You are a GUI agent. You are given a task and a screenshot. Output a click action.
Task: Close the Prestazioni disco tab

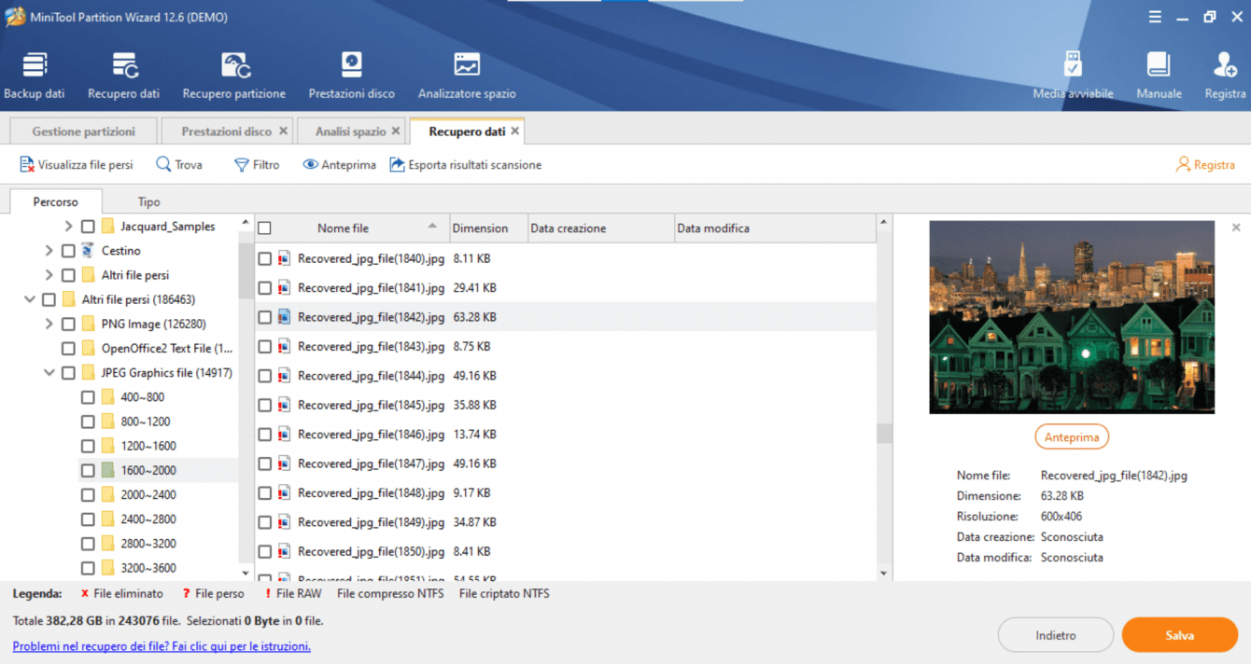pos(284,131)
